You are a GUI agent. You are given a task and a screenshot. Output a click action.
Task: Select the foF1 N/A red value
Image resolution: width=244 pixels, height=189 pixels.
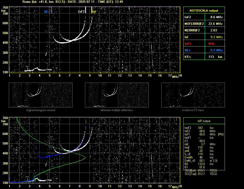[211, 44]
